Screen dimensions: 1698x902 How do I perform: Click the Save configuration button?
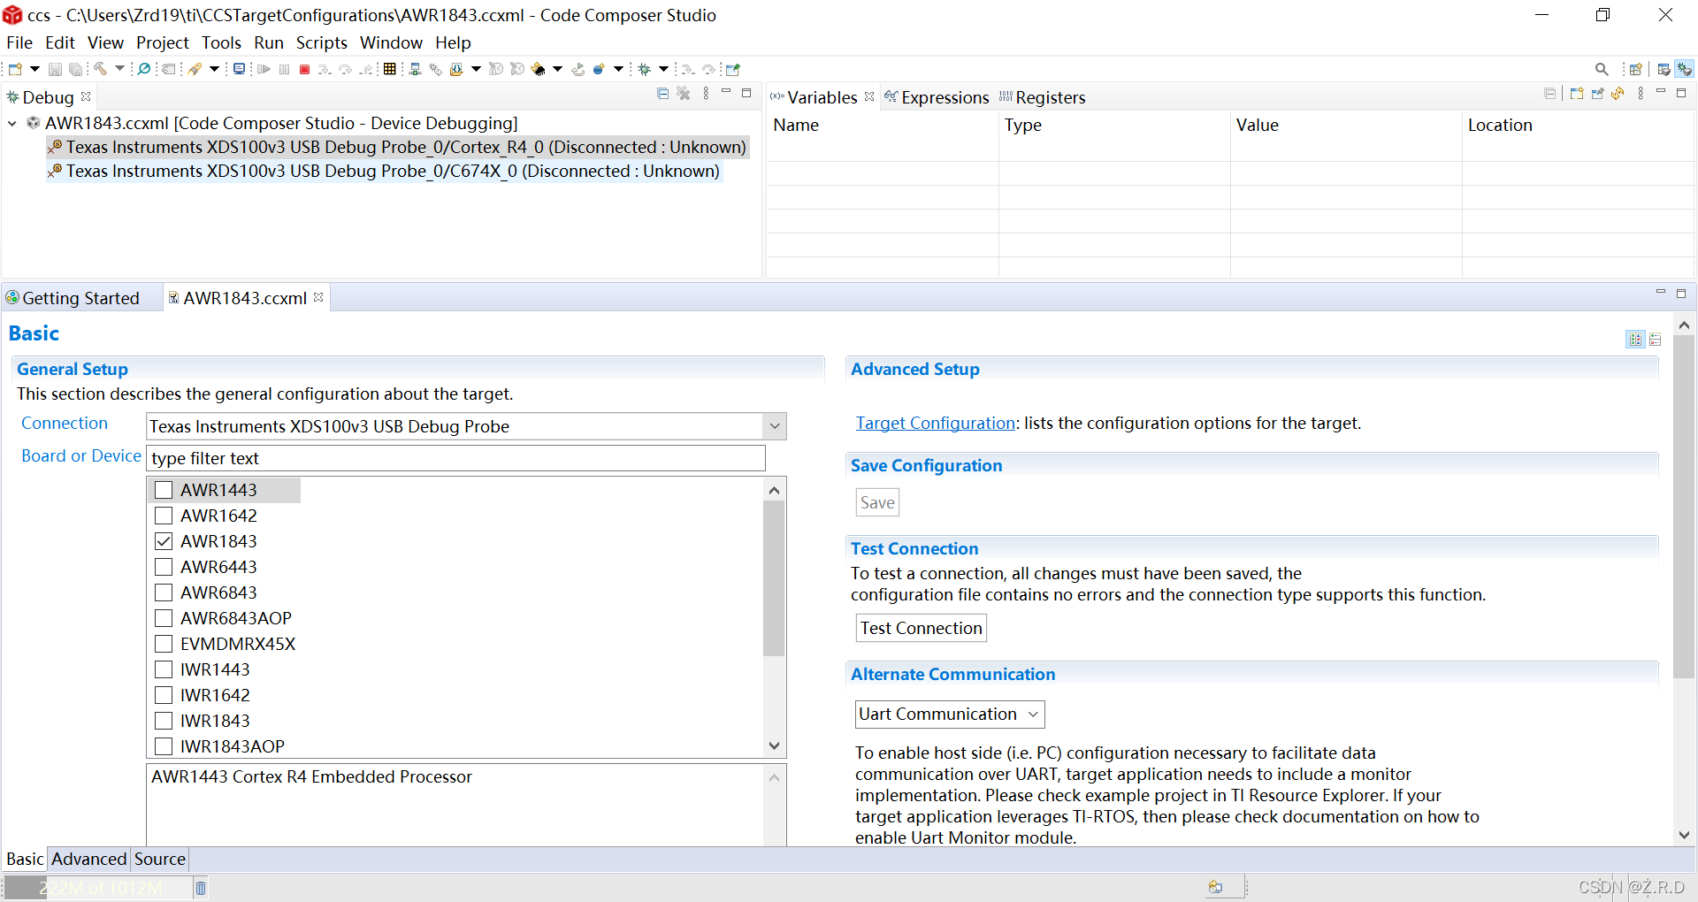point(877,502)
